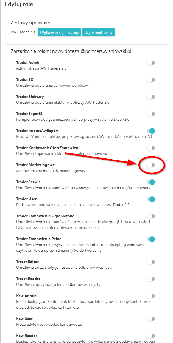Turn on the Trader.EDI toggle
173x343 pixels.
pyautogui.click(x=151, y=80)
